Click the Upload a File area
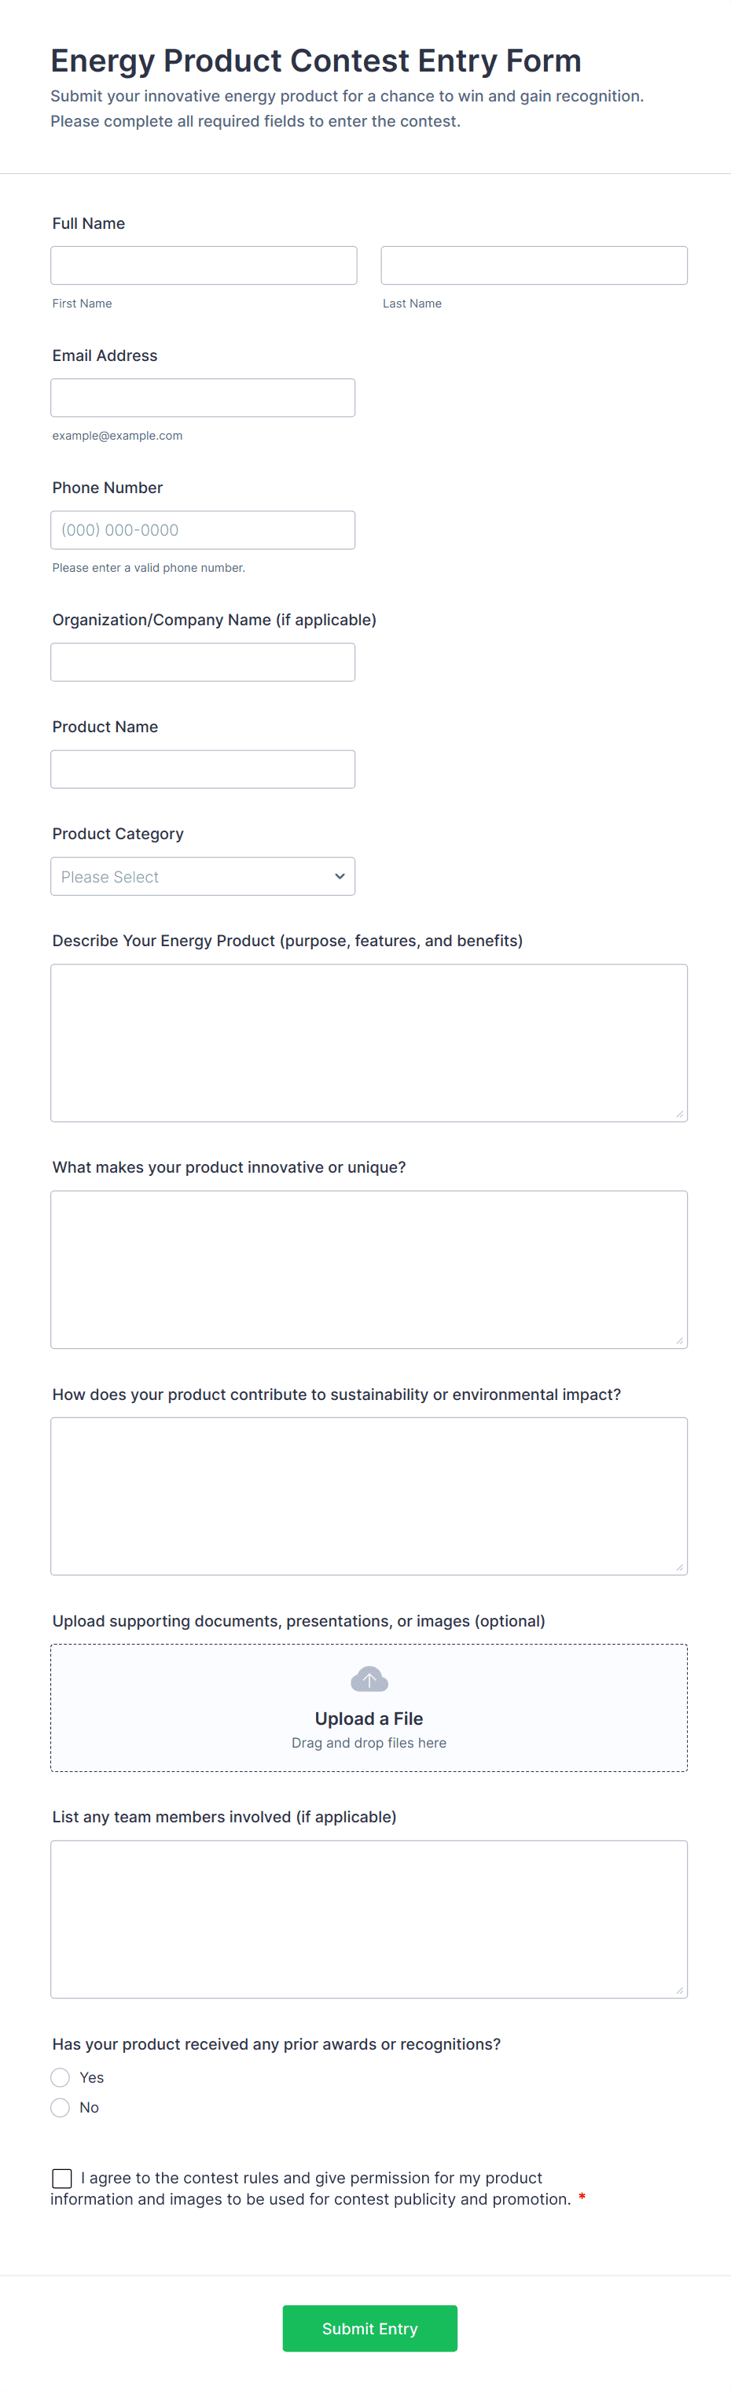The width and height of the screenshot is (731, 2391). pyautogui.click(x=369, y=1708)
